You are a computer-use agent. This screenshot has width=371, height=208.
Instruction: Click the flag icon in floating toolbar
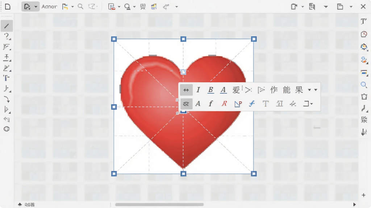261,90
